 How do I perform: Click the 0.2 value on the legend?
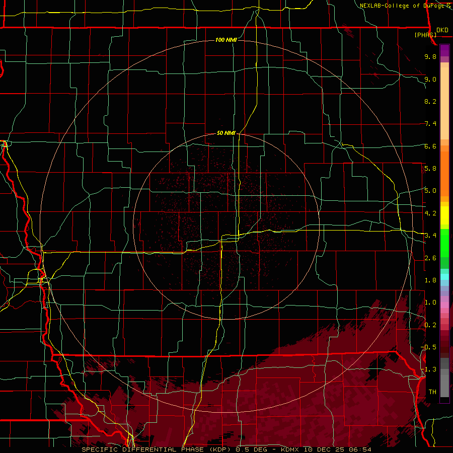pos(430,325)
